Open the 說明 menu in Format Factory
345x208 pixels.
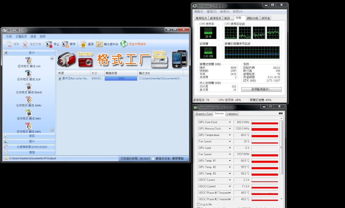(43, 36)
